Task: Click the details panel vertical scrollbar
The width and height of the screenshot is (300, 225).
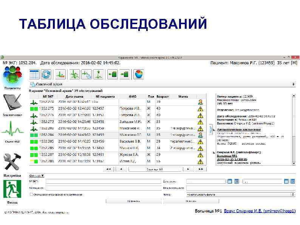Action: [294, 129]
